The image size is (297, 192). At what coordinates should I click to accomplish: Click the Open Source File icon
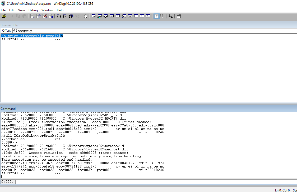tap(4, 16)
